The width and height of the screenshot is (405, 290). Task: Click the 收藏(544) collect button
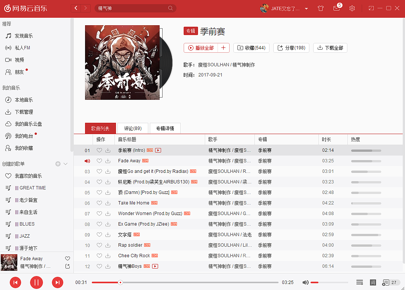pos(251,48)
